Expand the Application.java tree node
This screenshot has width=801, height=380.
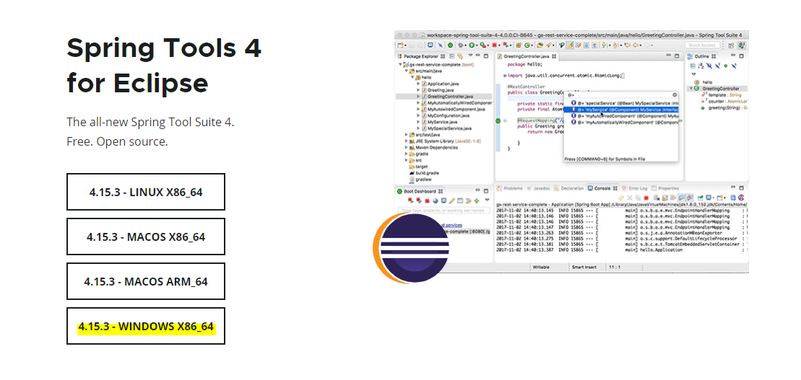[418, 83]
